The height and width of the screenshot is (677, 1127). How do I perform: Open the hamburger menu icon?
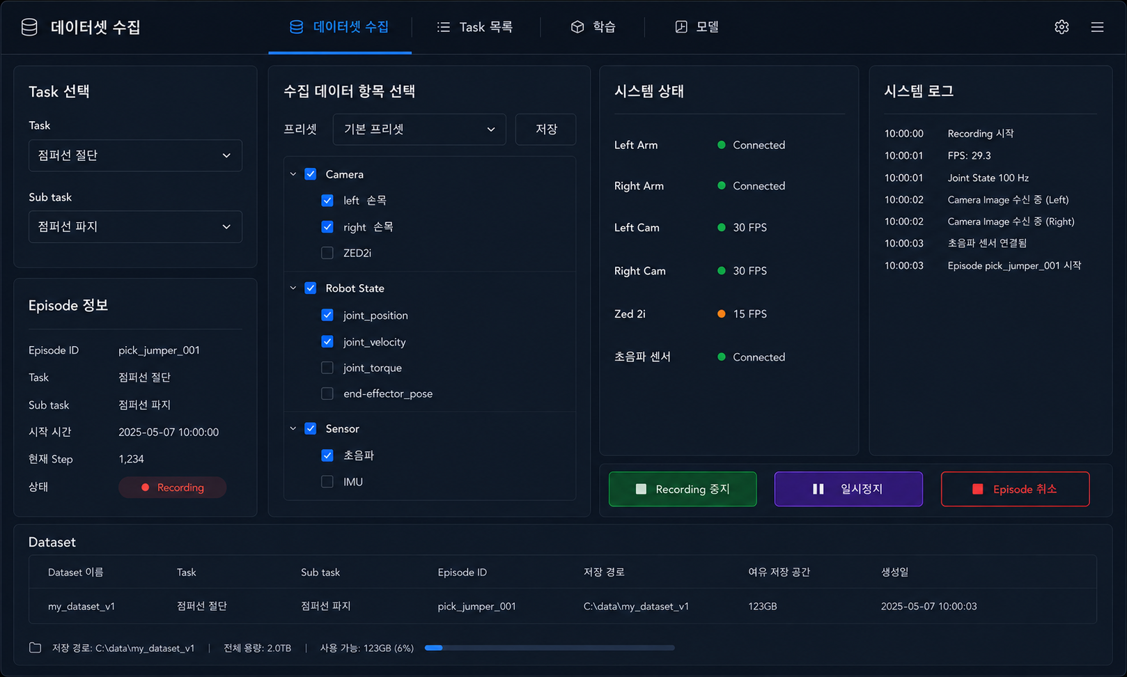coord(1097,27)
